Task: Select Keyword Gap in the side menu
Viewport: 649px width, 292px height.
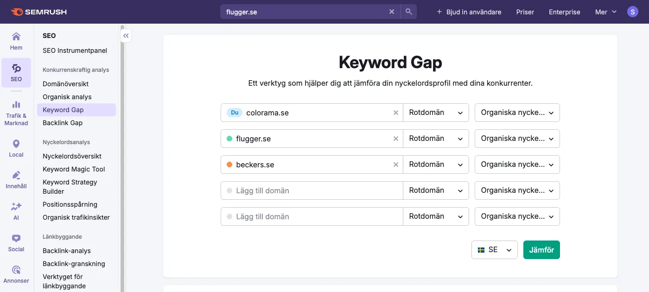Action: (x=76, y=110)
